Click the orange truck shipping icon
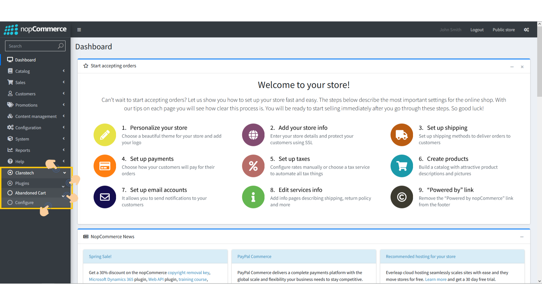Viewport: 542px width, 305px height. [x=401, y=135]
